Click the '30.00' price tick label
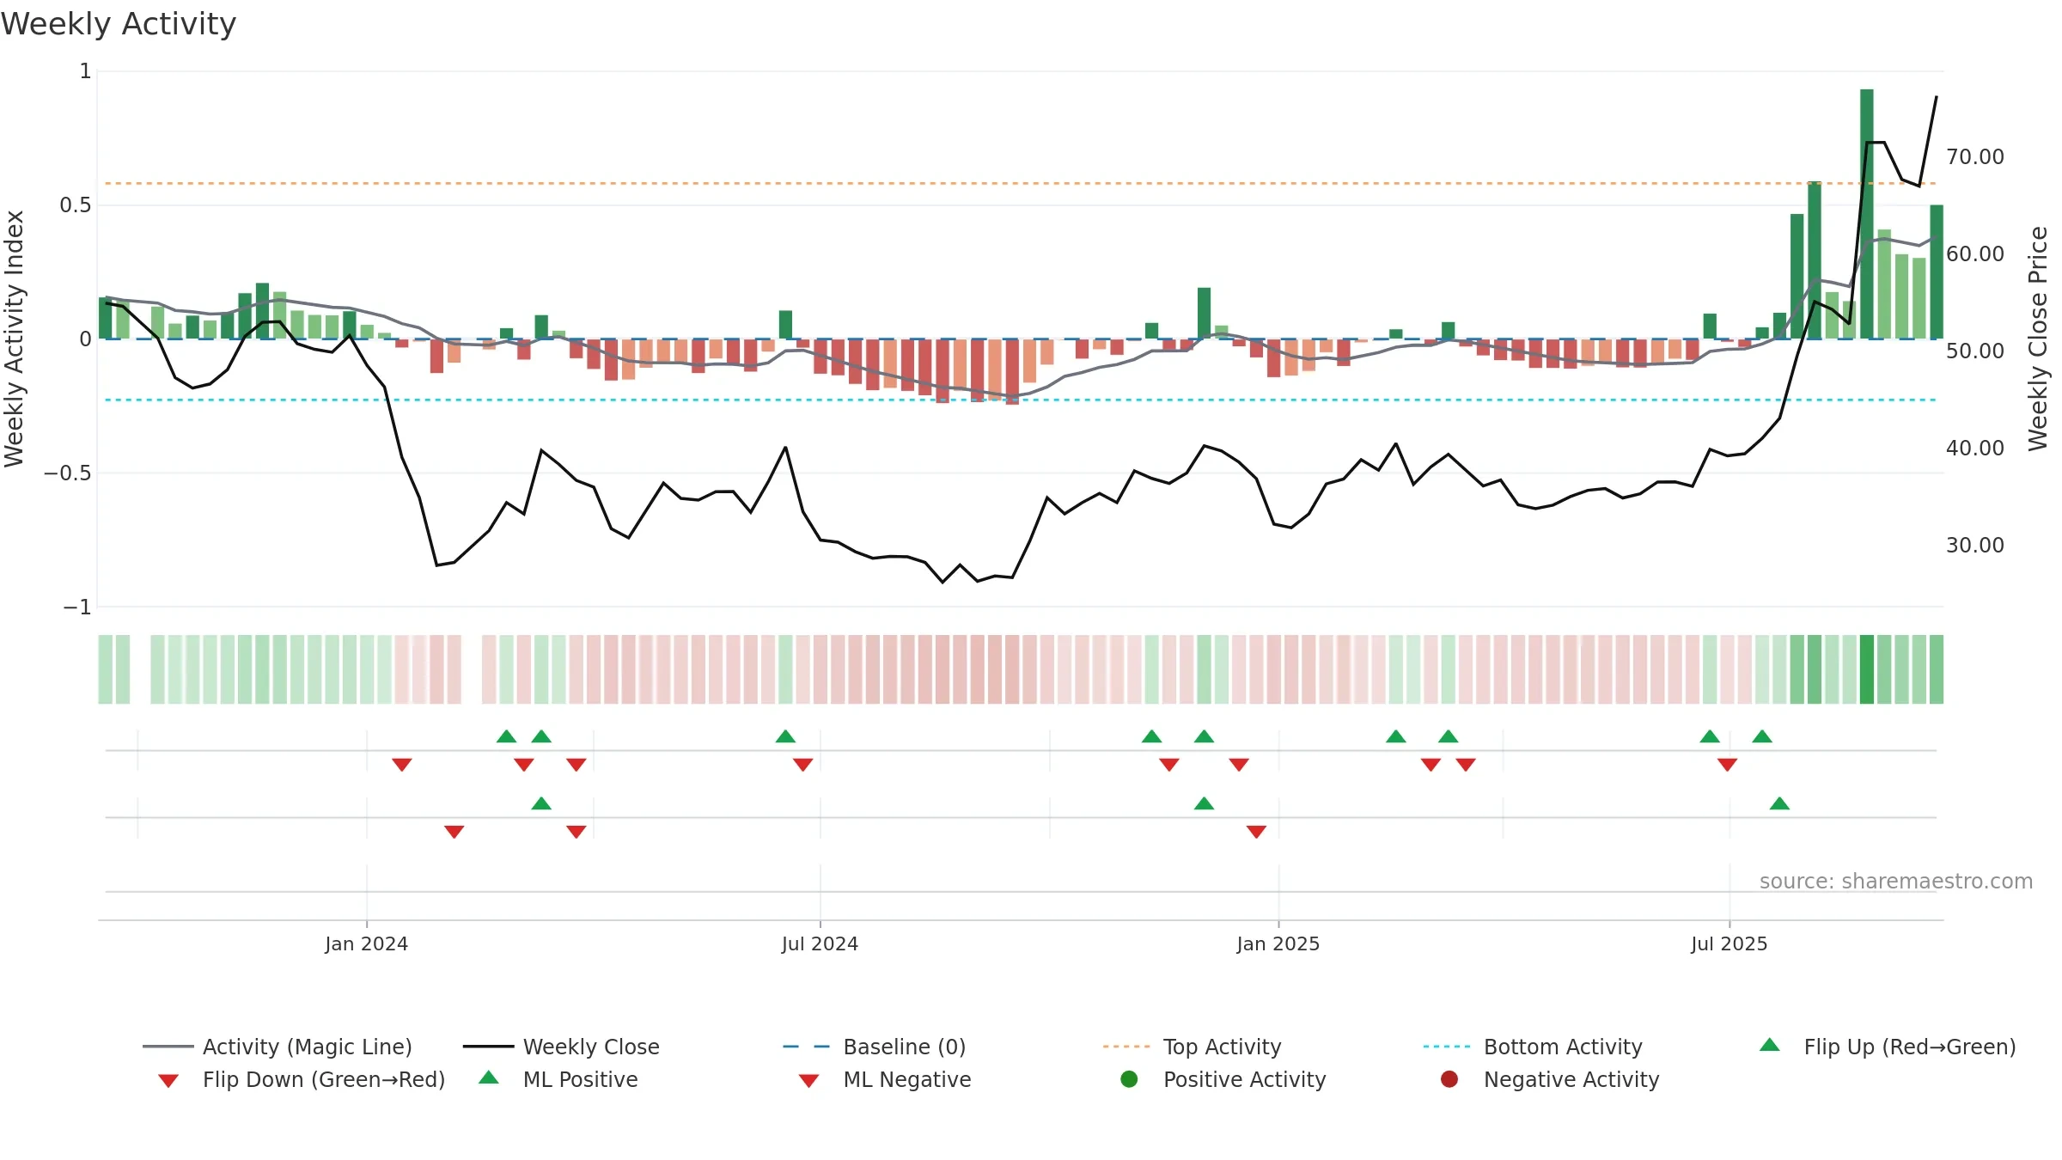 pyautogui.click(x=1974, y=545)
